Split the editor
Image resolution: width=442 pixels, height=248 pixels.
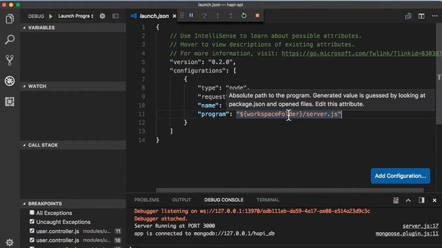(x=421, y=16)
